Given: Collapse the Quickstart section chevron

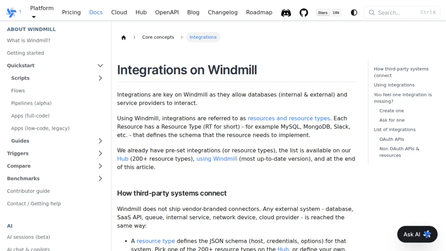Looking at the screenshot, I should (x=100, y=65).
